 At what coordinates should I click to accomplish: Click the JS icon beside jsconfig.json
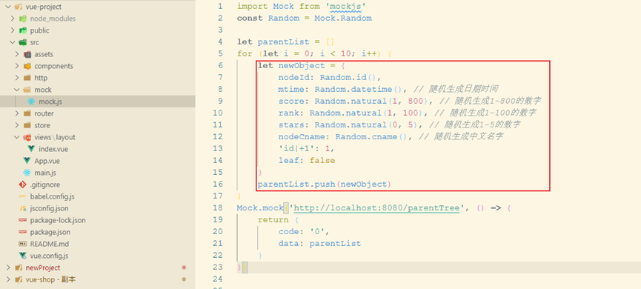click(x=23, y=208)
